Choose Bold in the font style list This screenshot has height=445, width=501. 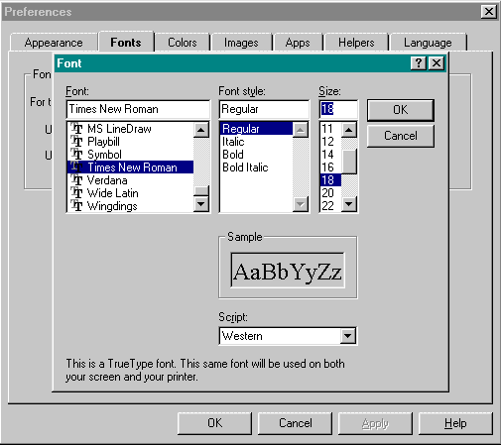(x=256, y=155)
